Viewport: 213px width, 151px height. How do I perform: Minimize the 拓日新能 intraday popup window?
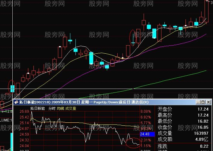198,102
